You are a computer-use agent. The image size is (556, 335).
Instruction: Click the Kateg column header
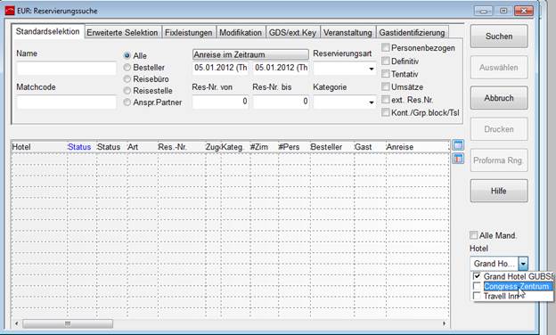235,147
